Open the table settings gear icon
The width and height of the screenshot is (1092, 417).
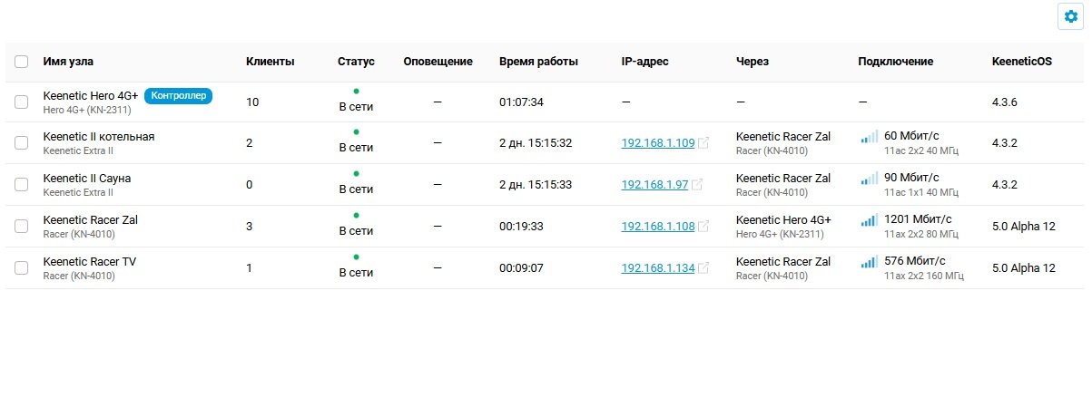pyautogui.click(x=1070, y=16)
